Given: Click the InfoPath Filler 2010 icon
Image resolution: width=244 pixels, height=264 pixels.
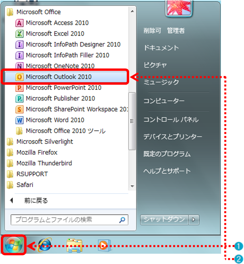Looking at the screenshot, I should tap(19, 55).
